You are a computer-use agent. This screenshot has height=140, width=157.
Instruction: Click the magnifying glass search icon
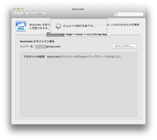(116, 14)
